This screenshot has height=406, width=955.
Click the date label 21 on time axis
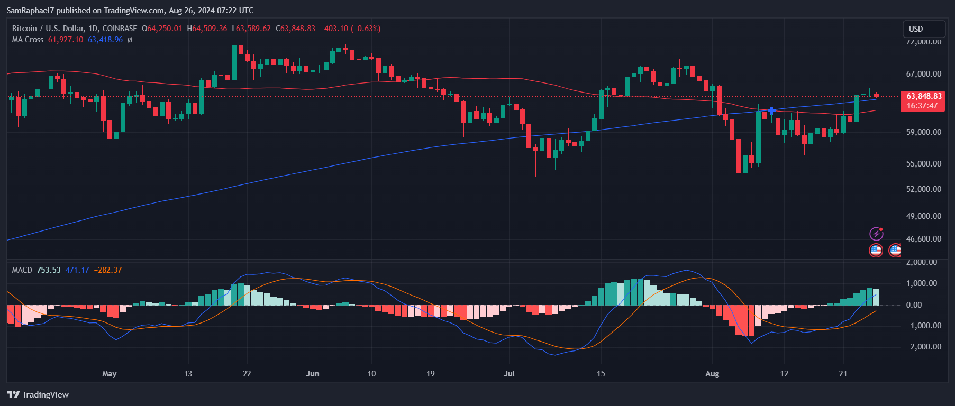click(x=843, y=374)
